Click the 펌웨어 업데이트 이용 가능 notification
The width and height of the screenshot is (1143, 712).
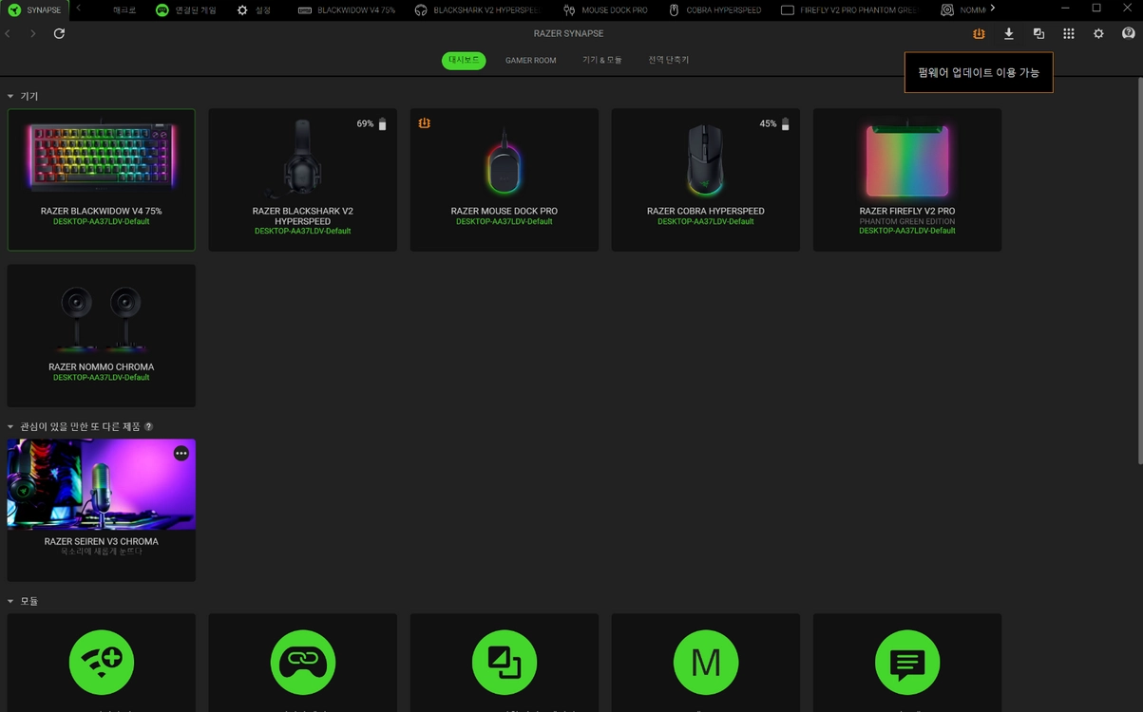tap(979, 72)
